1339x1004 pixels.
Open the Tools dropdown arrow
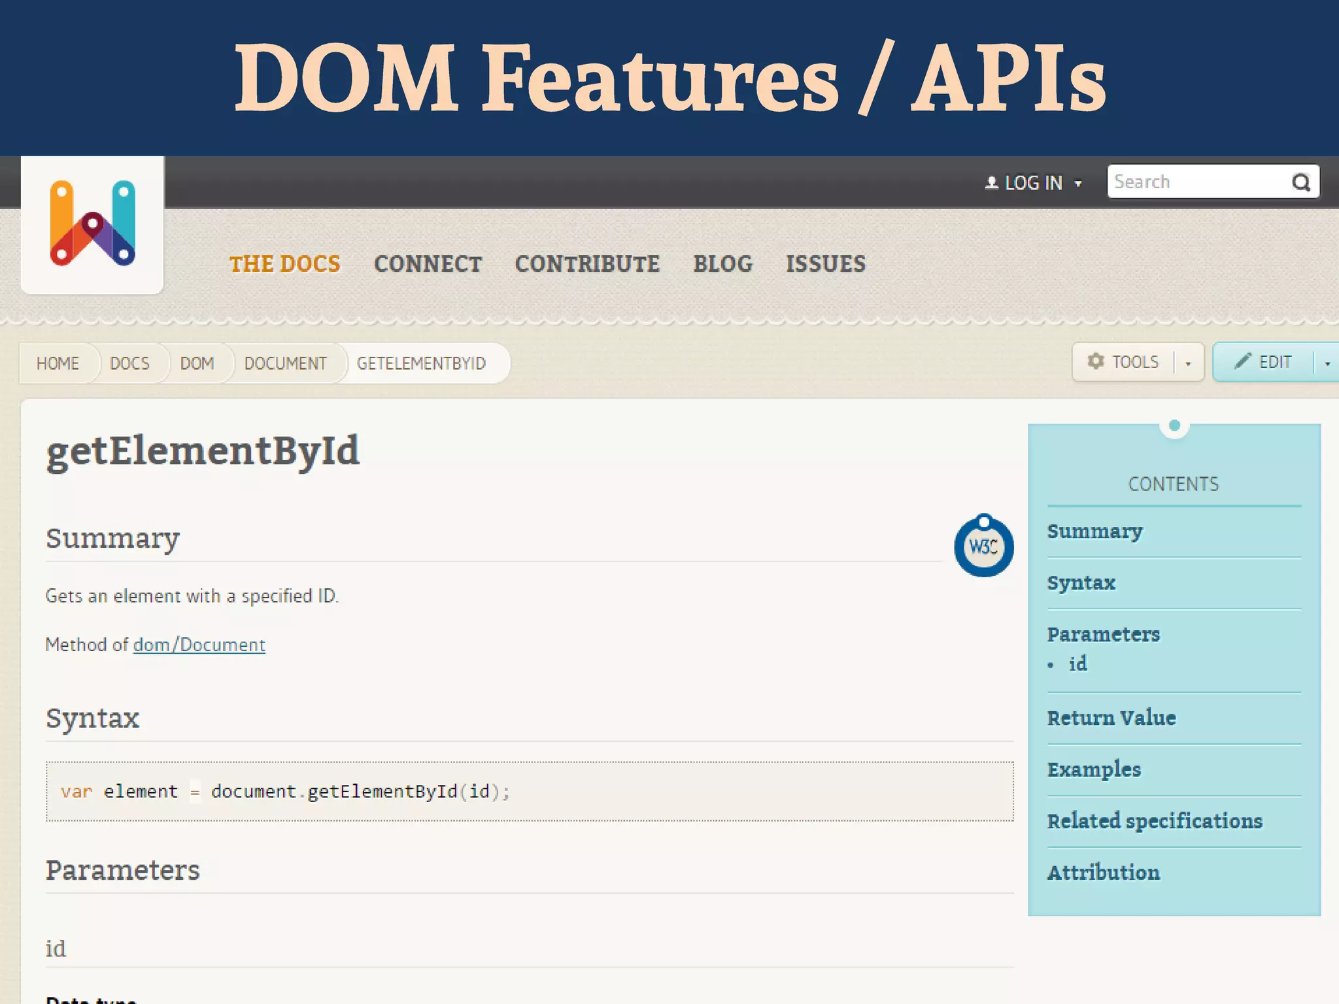click(x=1188, y=363)
